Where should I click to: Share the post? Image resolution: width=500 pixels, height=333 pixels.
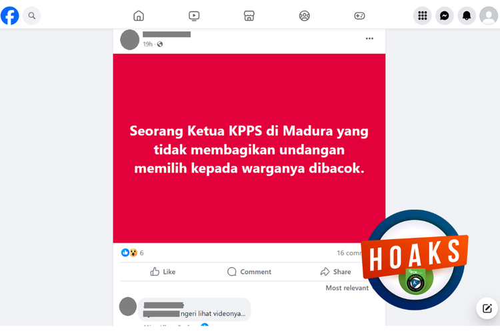coord(335,272)
